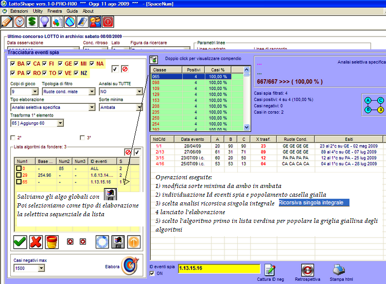Click the Classe column header
This screenshot has height=284, width=386.
[166, 70]
